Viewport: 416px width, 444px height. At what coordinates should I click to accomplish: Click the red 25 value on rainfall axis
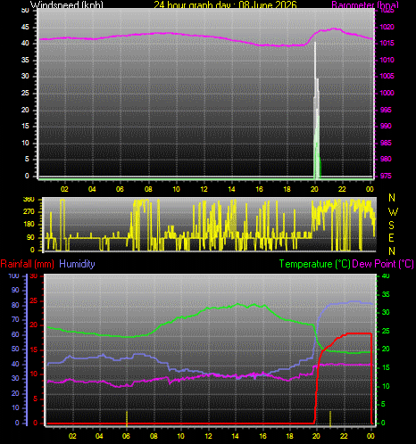[x=34, y=300]
